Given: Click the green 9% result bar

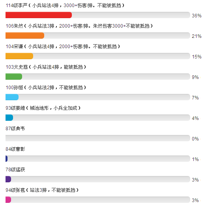Looking at the screenshot, I should pyautogui.click(x=14, y=77).
